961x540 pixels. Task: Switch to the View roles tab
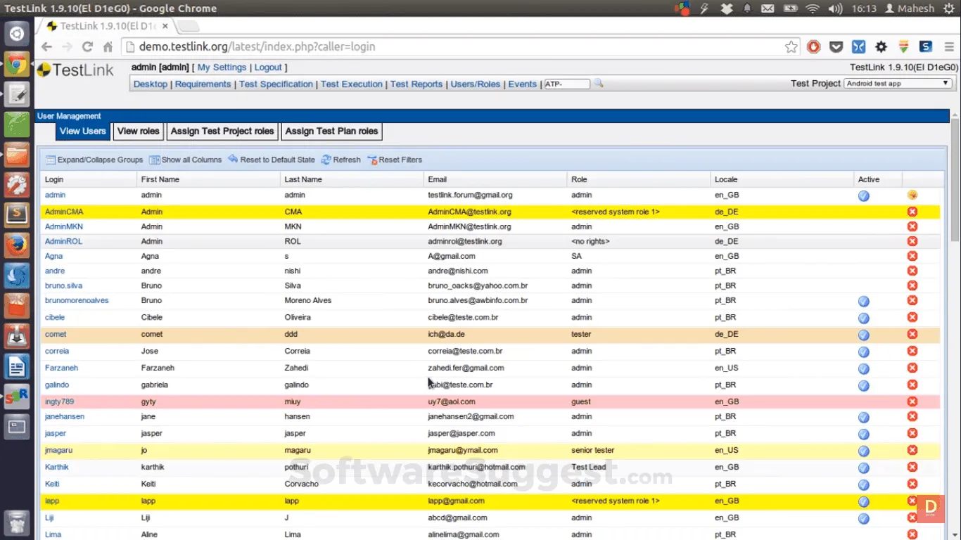tap(138, 131)
